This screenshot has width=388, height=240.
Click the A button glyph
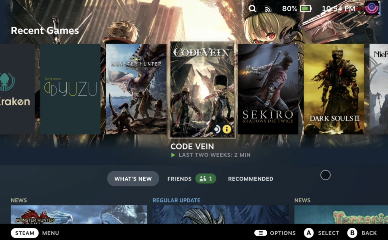click(309, 233)
